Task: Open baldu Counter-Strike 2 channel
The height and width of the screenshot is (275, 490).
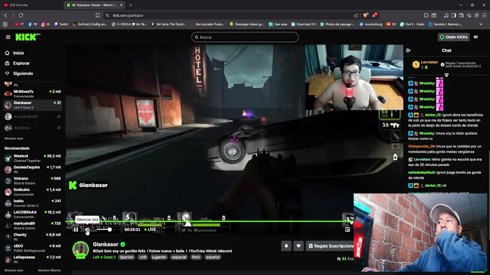Action: coord(33,203)
